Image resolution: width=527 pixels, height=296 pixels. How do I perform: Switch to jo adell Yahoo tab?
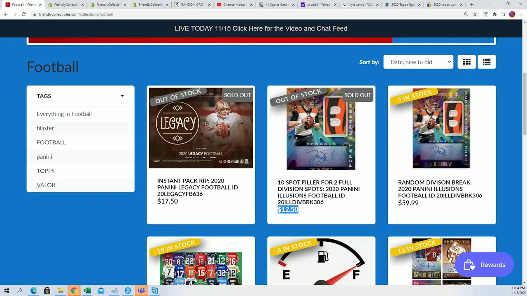[319, 5]
